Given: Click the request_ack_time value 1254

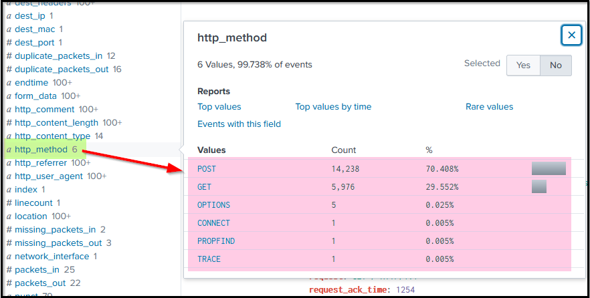Looking at the screenshot, I should pyautogui.click(x=405, y=290).
